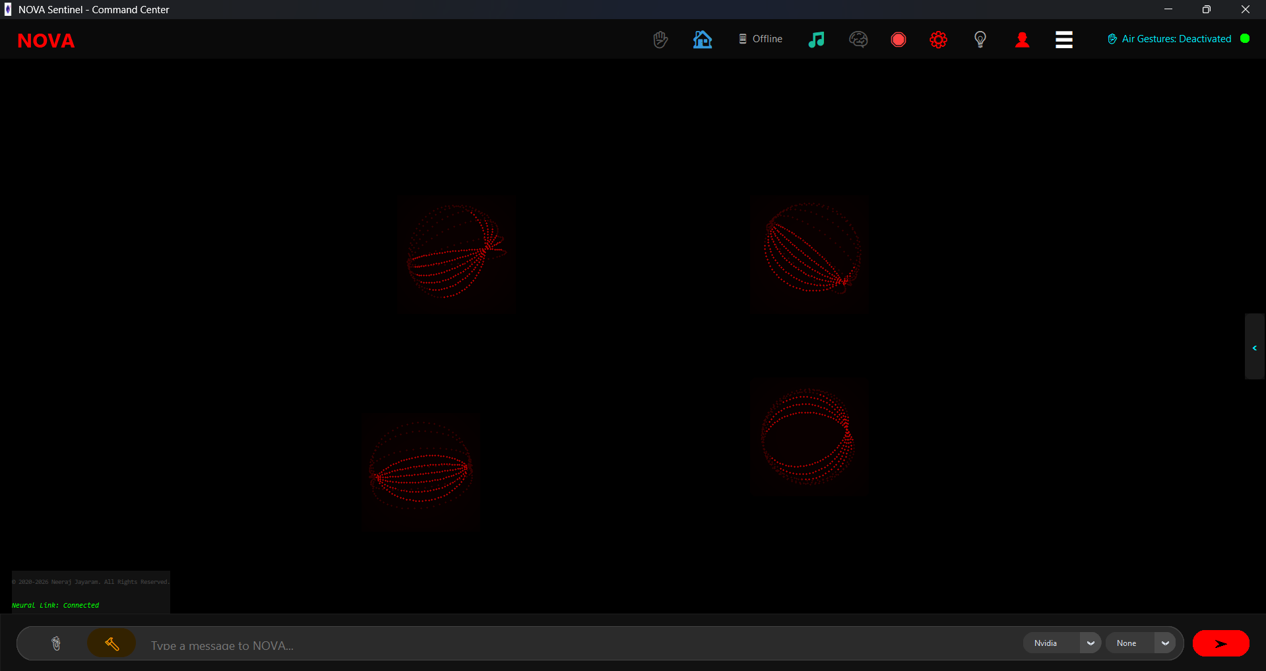The image size is (1266, 671).
Task: Click the red record circle icon
Action: [899, 40]
